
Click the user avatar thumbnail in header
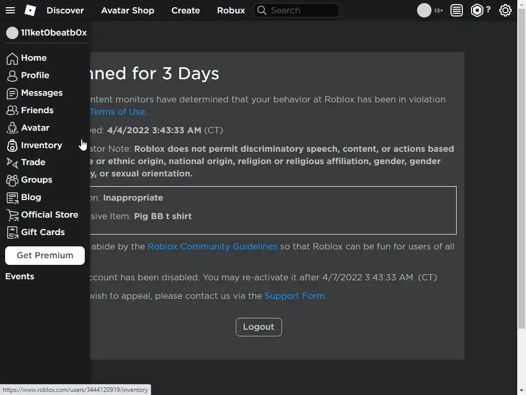(x=424, y=10)
